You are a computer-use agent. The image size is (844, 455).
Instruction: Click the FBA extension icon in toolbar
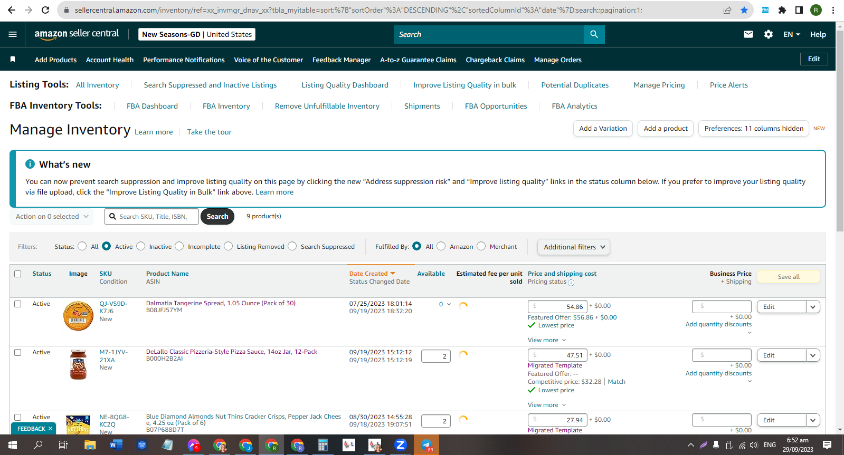765,10
